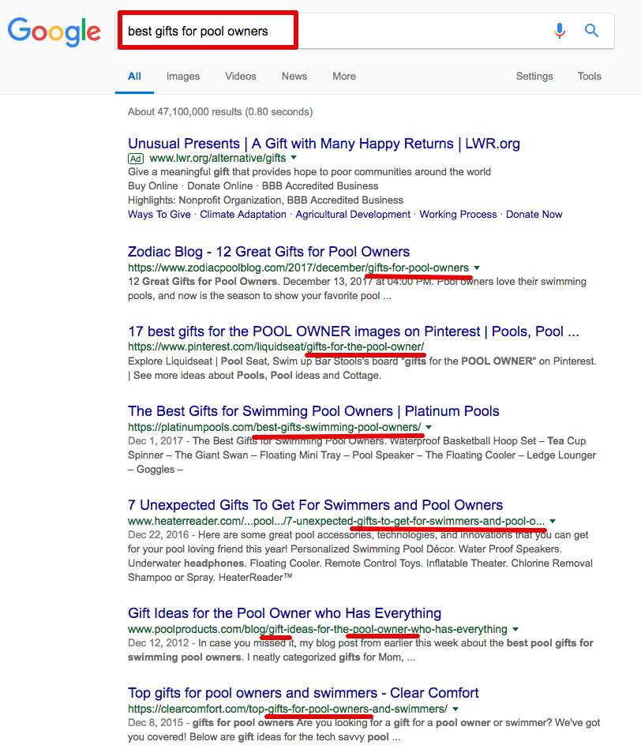Click the zodiacpoolblog.com green URL text
The height and width of the screenshot is (749, 641).
298,268
